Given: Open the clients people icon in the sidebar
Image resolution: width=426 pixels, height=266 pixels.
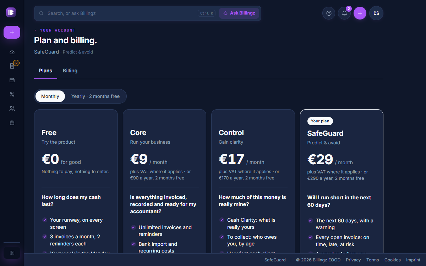Looking at the screenshot, I should 12,109.
